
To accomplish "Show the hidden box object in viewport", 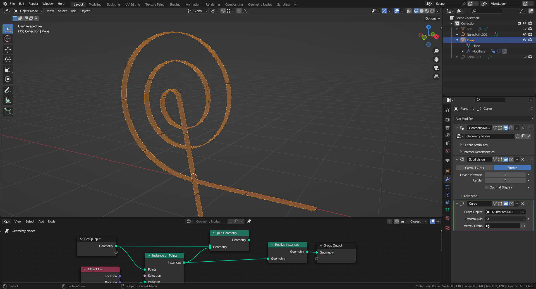I will coord(525,29).
